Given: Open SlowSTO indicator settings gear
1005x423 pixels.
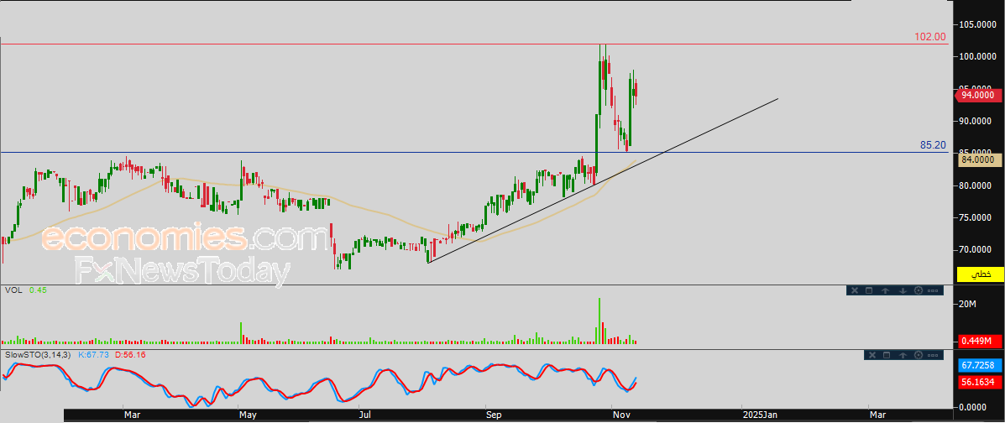Looking at the screenshot, I should pyautogui.click(x=919, y=355).
